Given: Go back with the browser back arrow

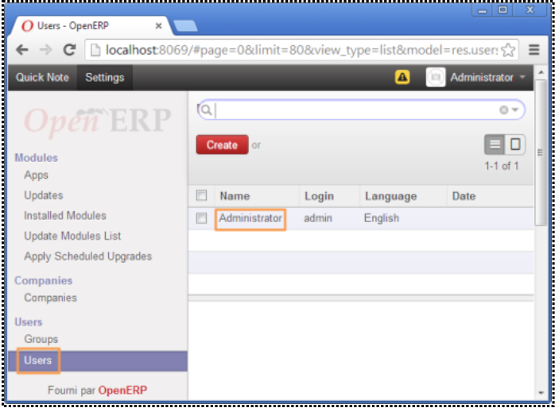Looking at the screenshot, I should coord(22,50).
